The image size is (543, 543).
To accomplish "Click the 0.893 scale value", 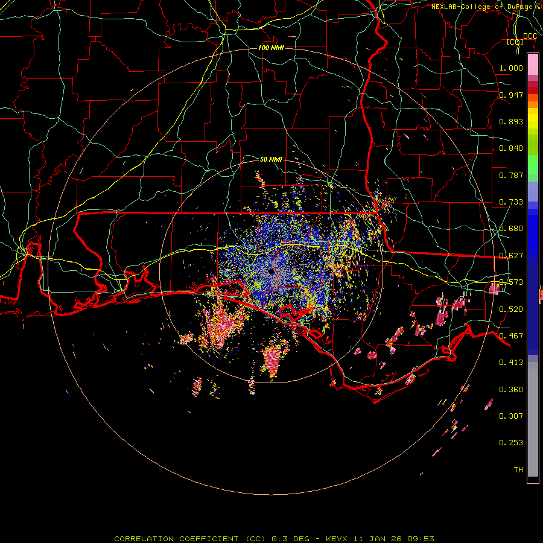I will [x=511, y=121].
